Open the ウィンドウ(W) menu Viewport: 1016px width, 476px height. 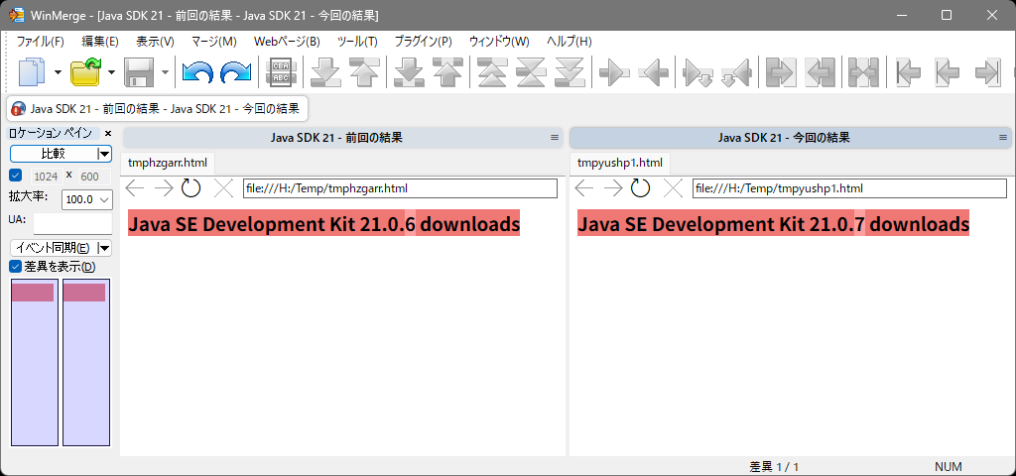(499, 42)
